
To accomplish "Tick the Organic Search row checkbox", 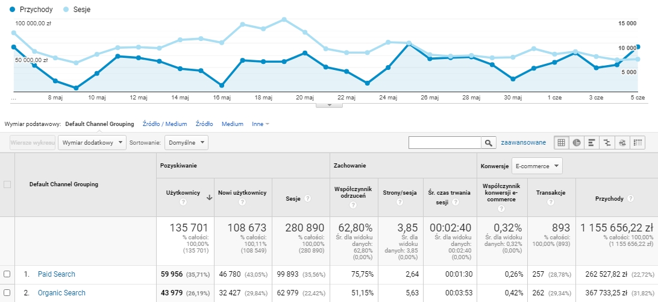I will coord(7,293).
